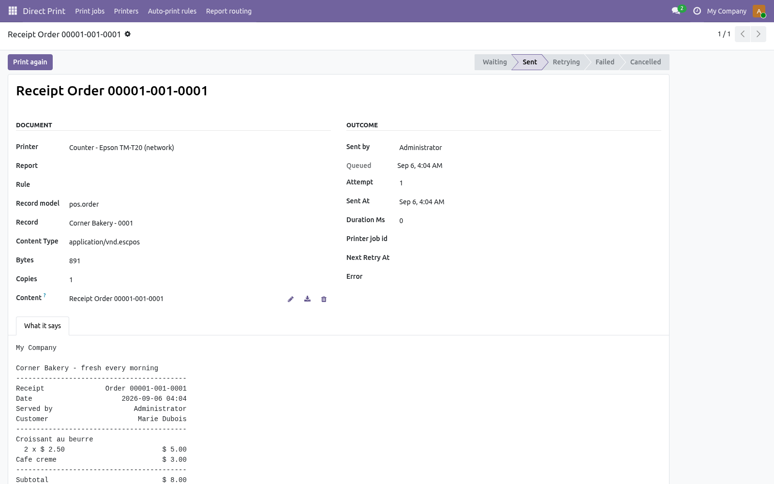Click the empty Rule field

click(x=200, y=185)
